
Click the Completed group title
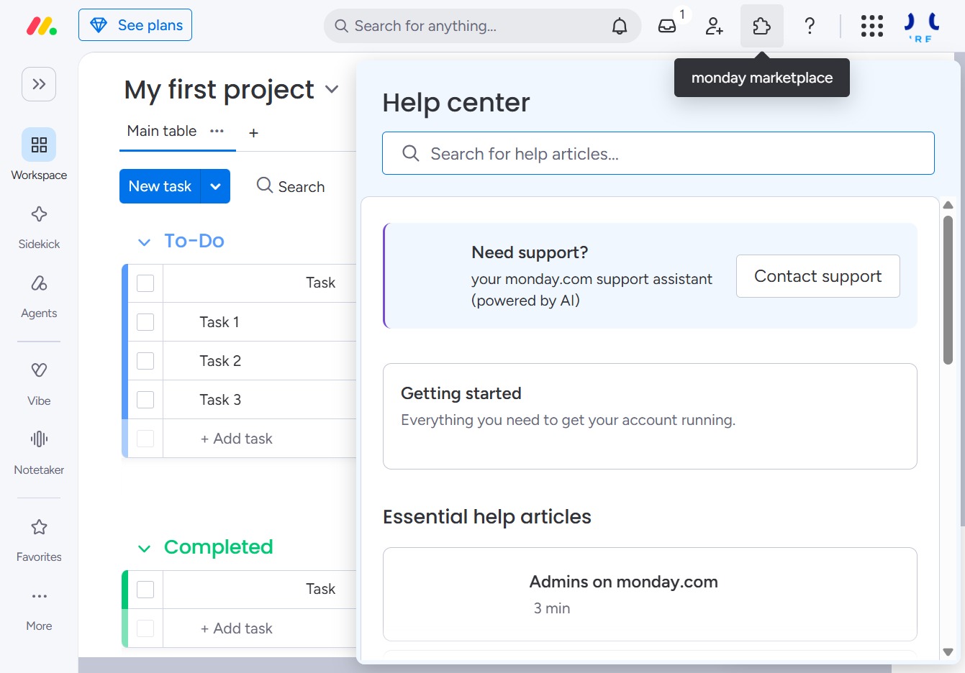(x=219, y=547)
